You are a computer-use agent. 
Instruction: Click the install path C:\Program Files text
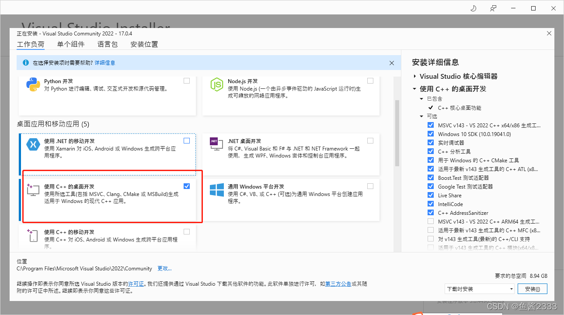[84, 269]
